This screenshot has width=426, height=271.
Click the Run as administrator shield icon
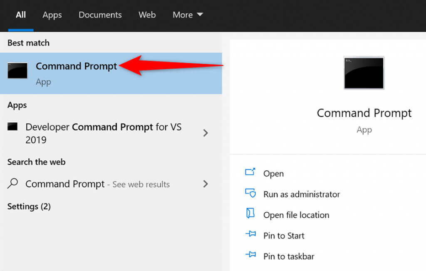pyautogui.click(x=250, y=194)
